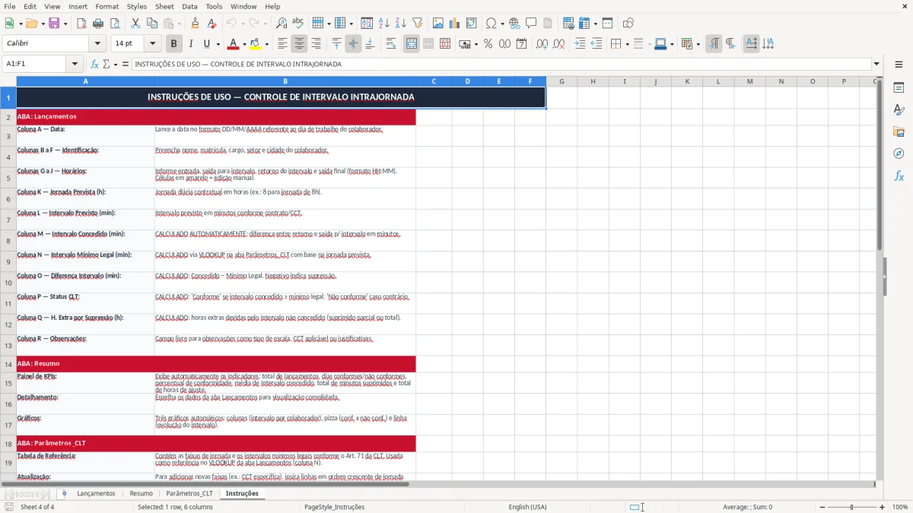The image size is (913, 513).
Task: Toggle Align Left
Action: pos(282,44)
